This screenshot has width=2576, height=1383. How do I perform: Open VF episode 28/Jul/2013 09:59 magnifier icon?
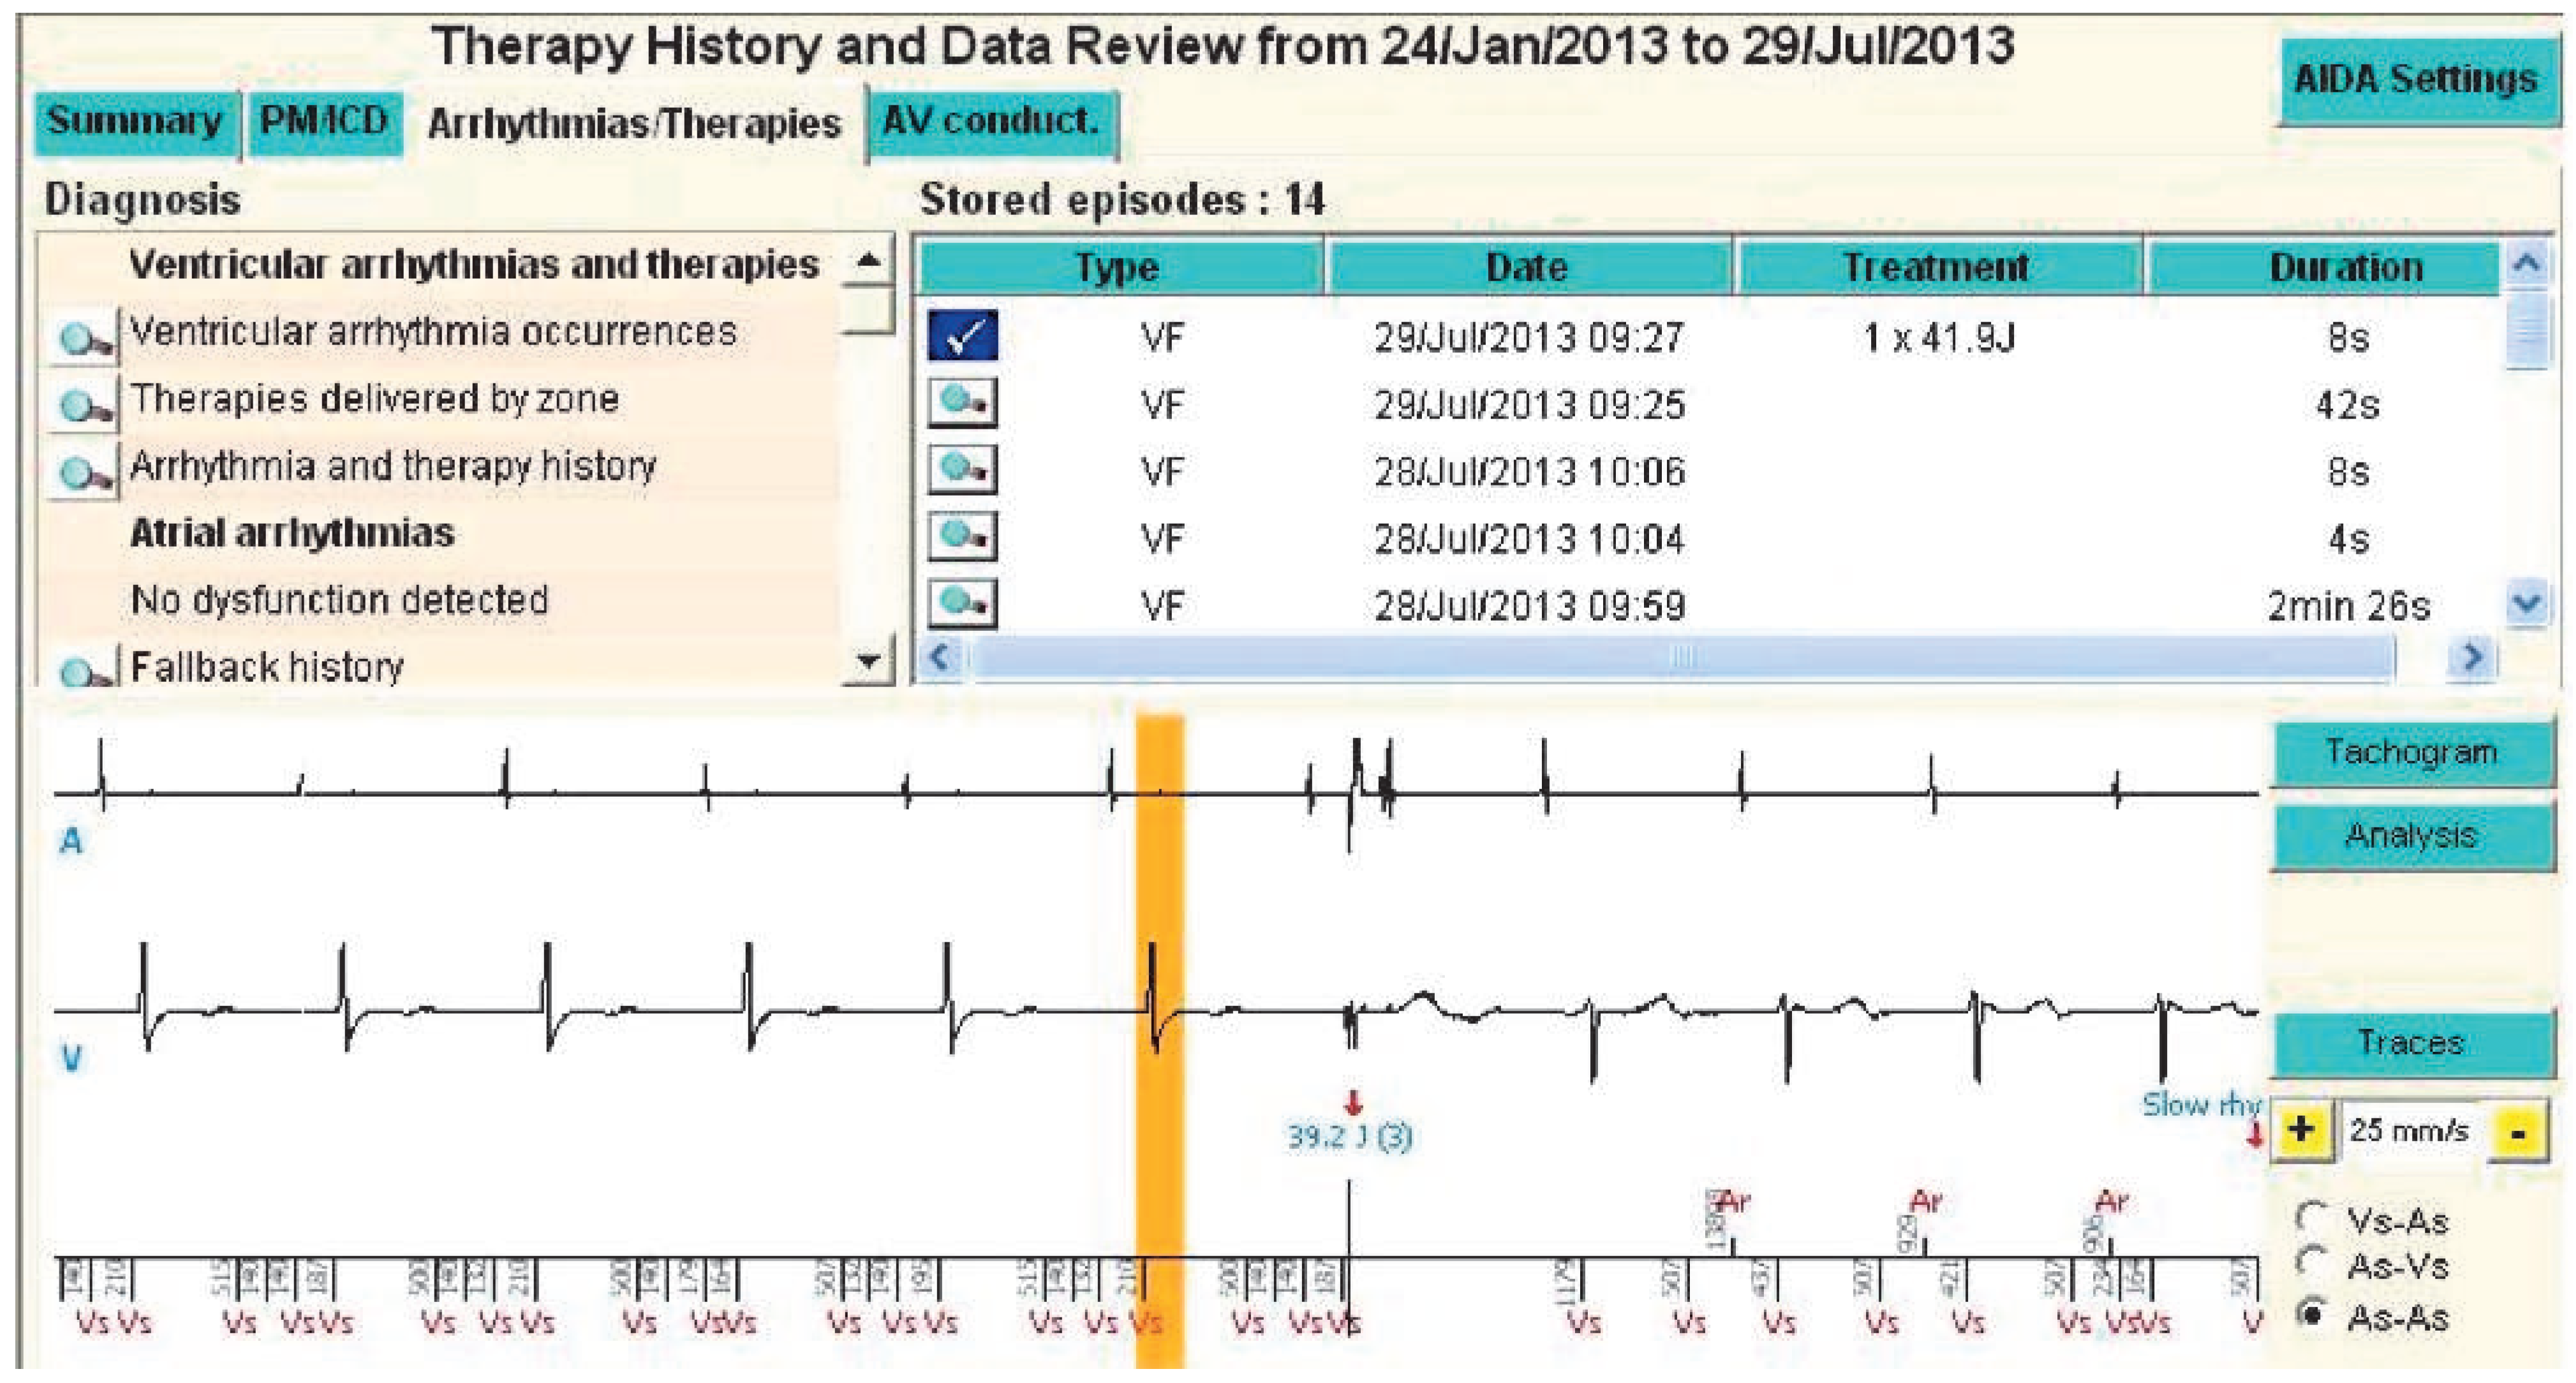point(961,603)
